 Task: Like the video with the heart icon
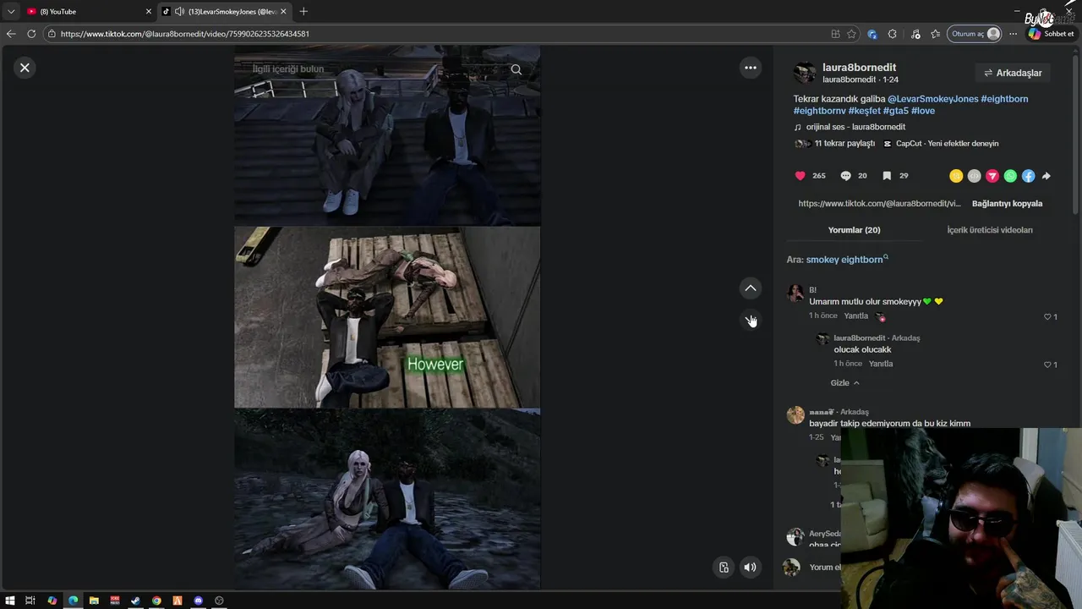pos(801,176)
